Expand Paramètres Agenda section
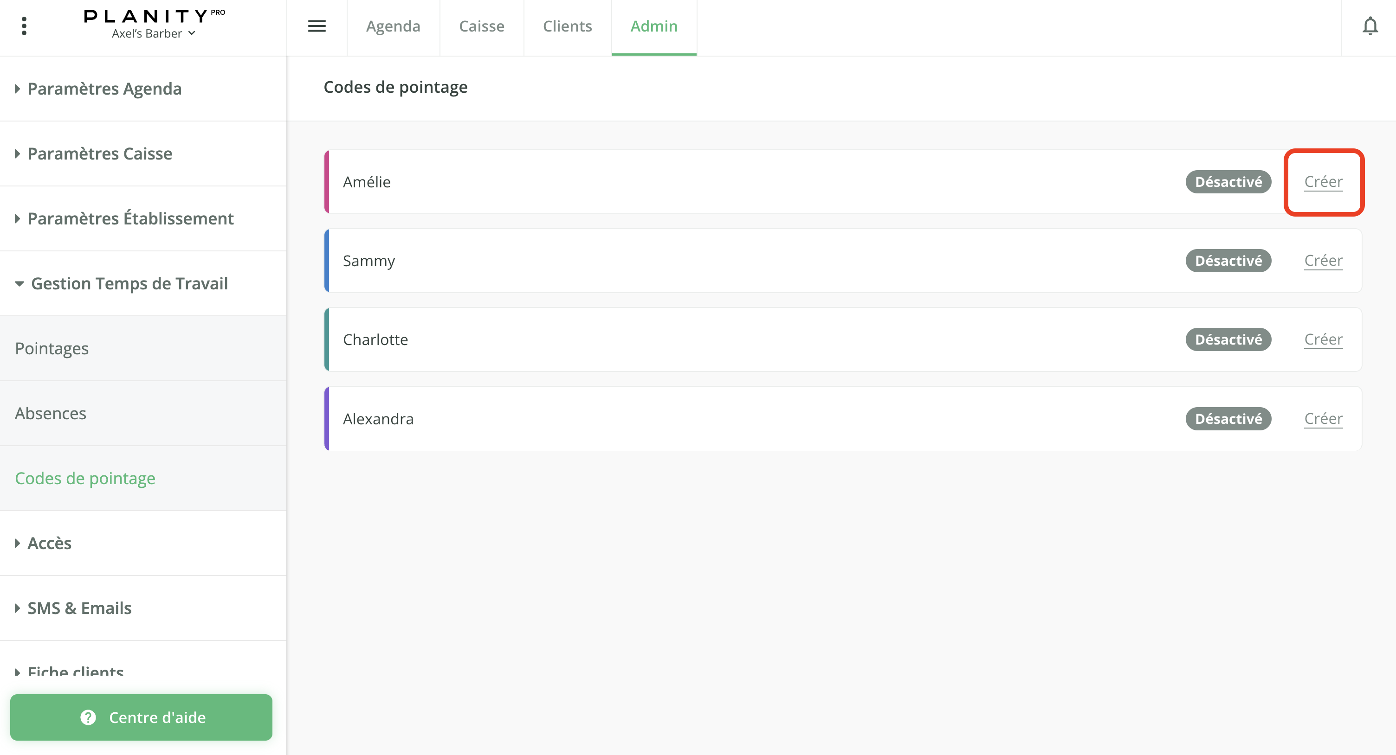 pyautogui.click(x=104, y=89)
